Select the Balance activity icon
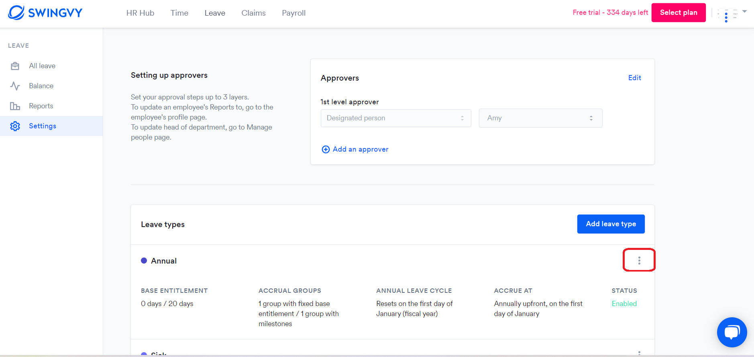This screenshot has width=754, height=357. (x=15, y=86)
